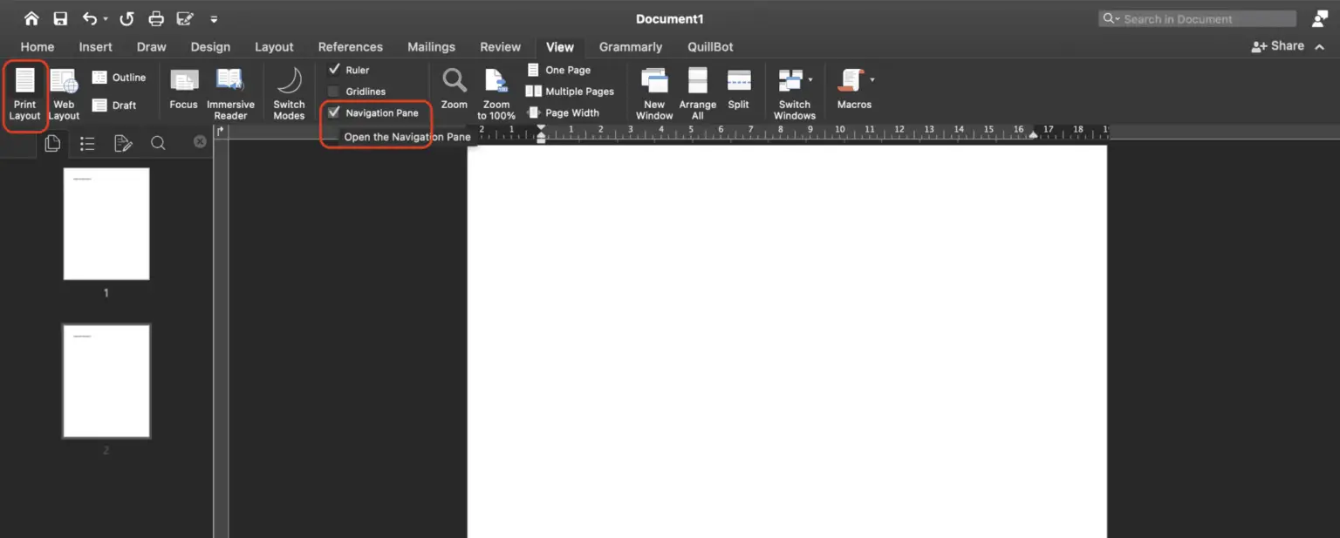Click the user account icon at top right
1340x538 pixels.
pos(1319,18)
